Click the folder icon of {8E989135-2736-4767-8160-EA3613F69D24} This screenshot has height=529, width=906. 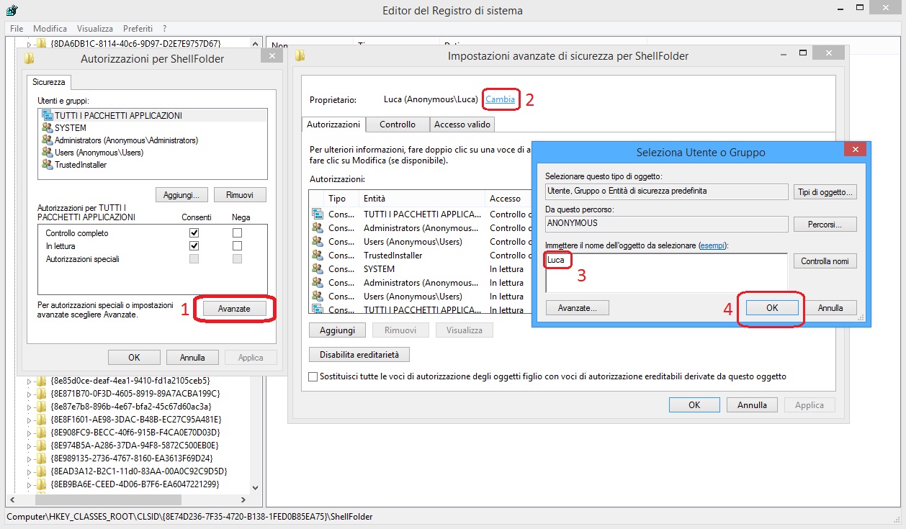42,458
